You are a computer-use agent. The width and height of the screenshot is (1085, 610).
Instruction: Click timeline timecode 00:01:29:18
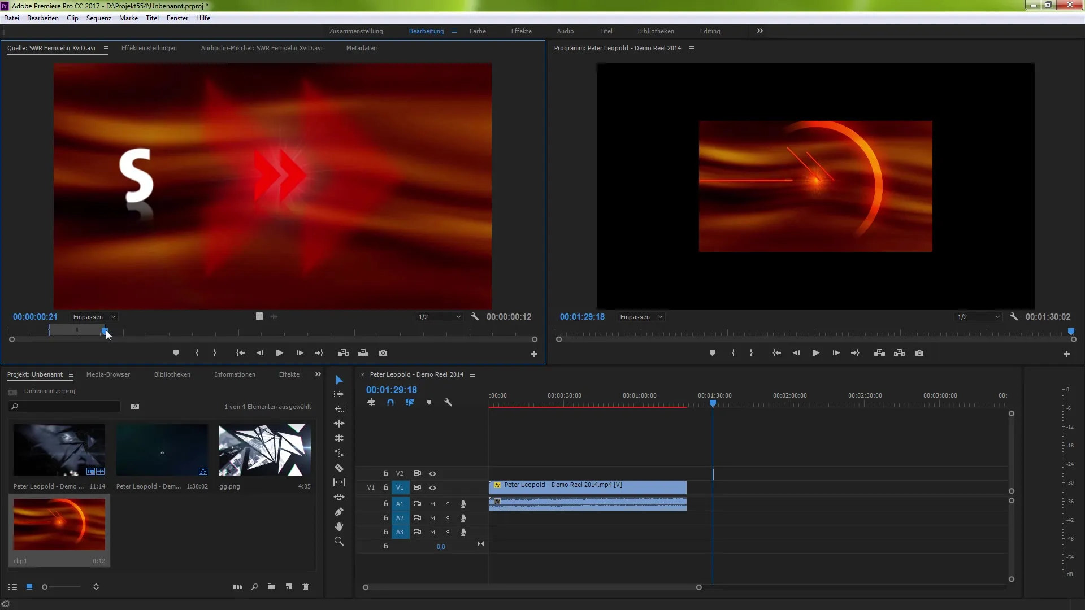tap(392, 390)
